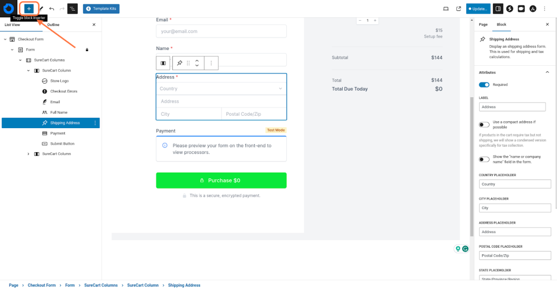557x289 pixels.
Task: Edit the Label input field
Action: coord(512,106)
